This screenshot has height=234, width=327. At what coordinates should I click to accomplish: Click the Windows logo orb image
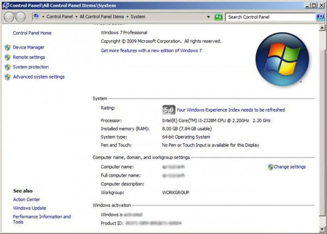coord(282,59)
